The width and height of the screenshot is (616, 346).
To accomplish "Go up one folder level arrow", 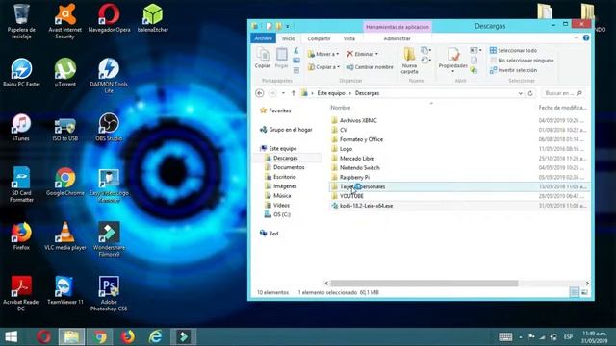I will 293,93.
